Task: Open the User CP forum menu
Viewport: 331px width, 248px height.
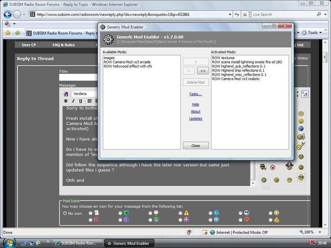Action: [29, 45]
